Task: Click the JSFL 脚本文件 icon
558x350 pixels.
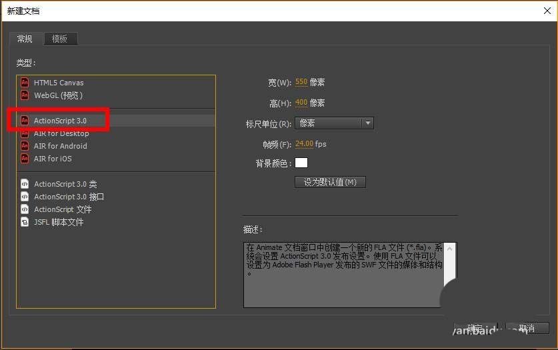Action: (x=25, y=222)
